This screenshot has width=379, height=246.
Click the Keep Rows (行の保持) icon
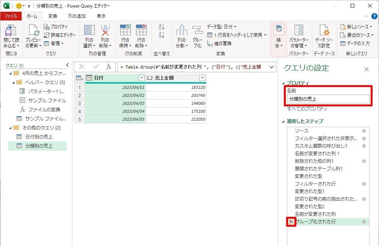click(x=125, y=31)
